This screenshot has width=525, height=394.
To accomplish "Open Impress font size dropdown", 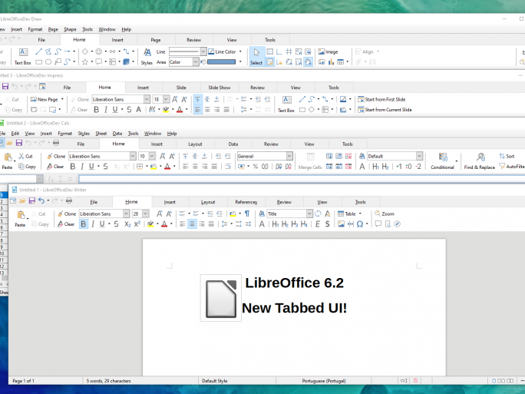I will 166,99.
